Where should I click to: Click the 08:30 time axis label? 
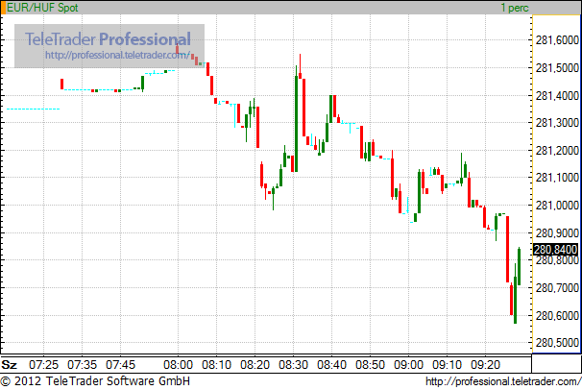(293, 365)
